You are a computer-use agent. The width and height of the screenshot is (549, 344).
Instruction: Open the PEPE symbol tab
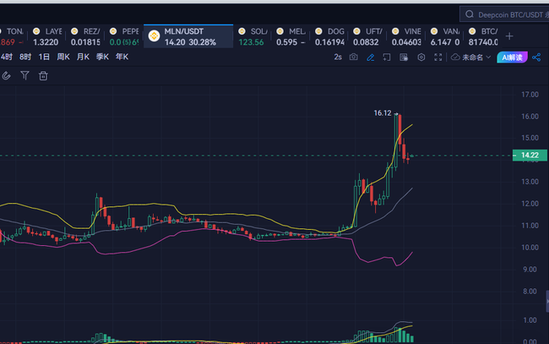click(x=124, y=36)
